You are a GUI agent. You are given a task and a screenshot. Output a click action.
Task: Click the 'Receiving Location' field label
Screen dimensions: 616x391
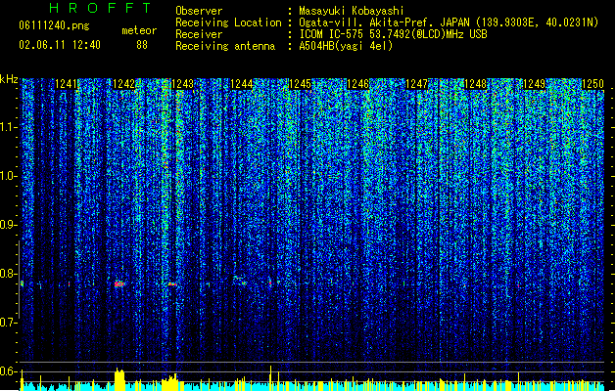tap(228, 22)
